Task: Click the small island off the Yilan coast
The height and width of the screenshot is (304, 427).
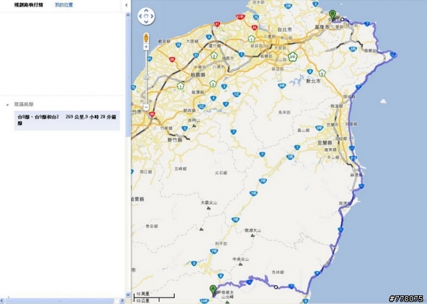Action: (x=383, y=101)
